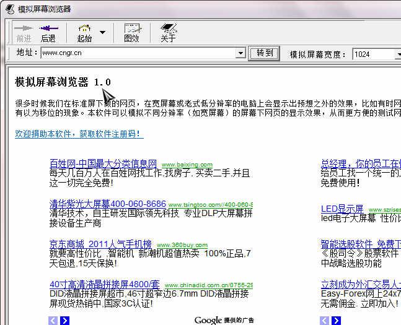
Task: Click into the 地址 address field
Action: 136,54
